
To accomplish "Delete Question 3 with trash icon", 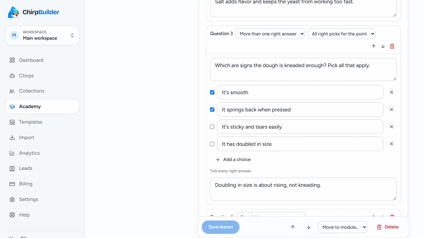I will (392, 46).
